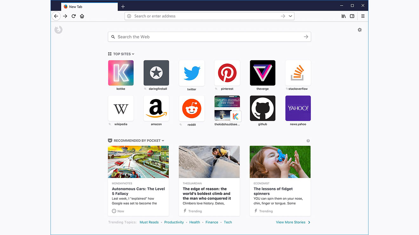The height and width of the screenshot is (235, 419).
Task: Minimize the Firefox window
Action: coord(342,5)
